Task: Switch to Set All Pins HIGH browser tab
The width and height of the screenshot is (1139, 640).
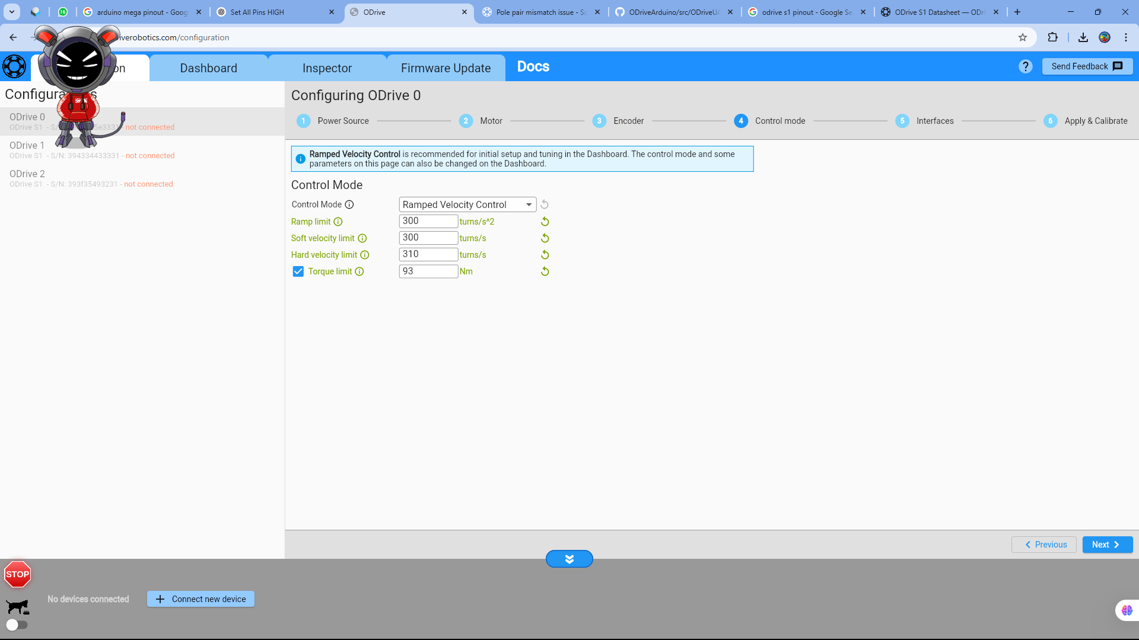Action: pos(276,12)
